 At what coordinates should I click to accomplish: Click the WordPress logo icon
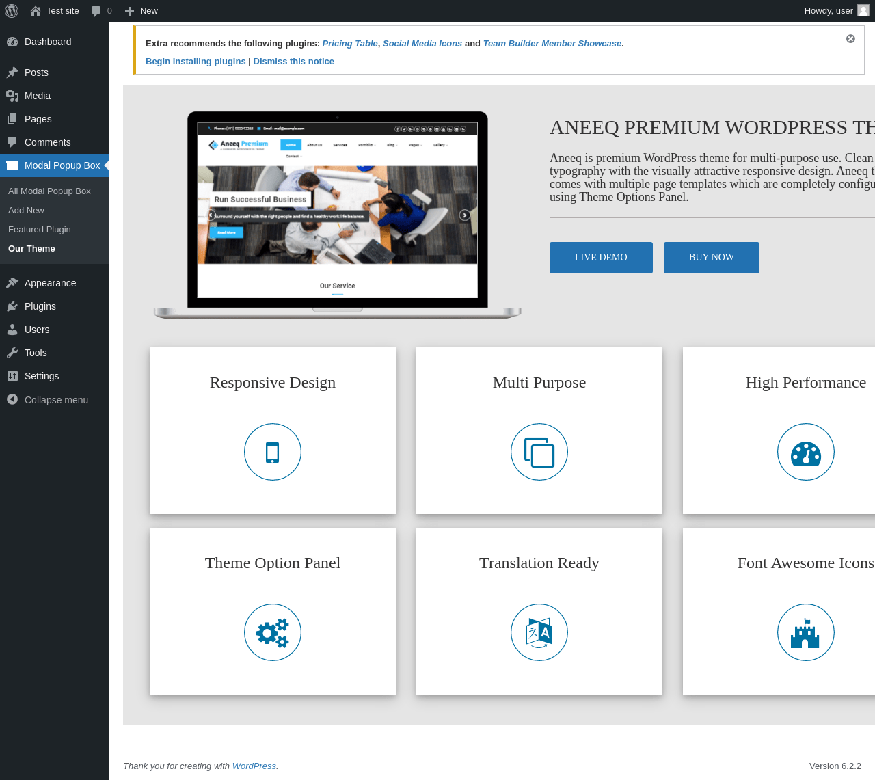(x=12, y=11)
